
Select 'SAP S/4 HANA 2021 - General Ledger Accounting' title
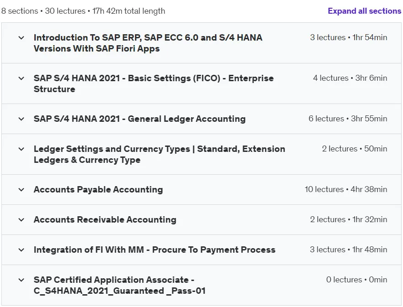point(140,119)
